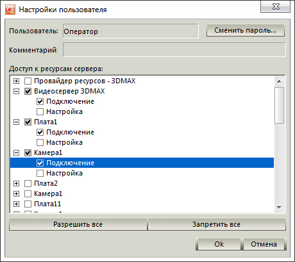The height and width of the screenshot is (262, 295).
Task: Tick the Плата2 checkbox
Action: [x=28, y=183]
